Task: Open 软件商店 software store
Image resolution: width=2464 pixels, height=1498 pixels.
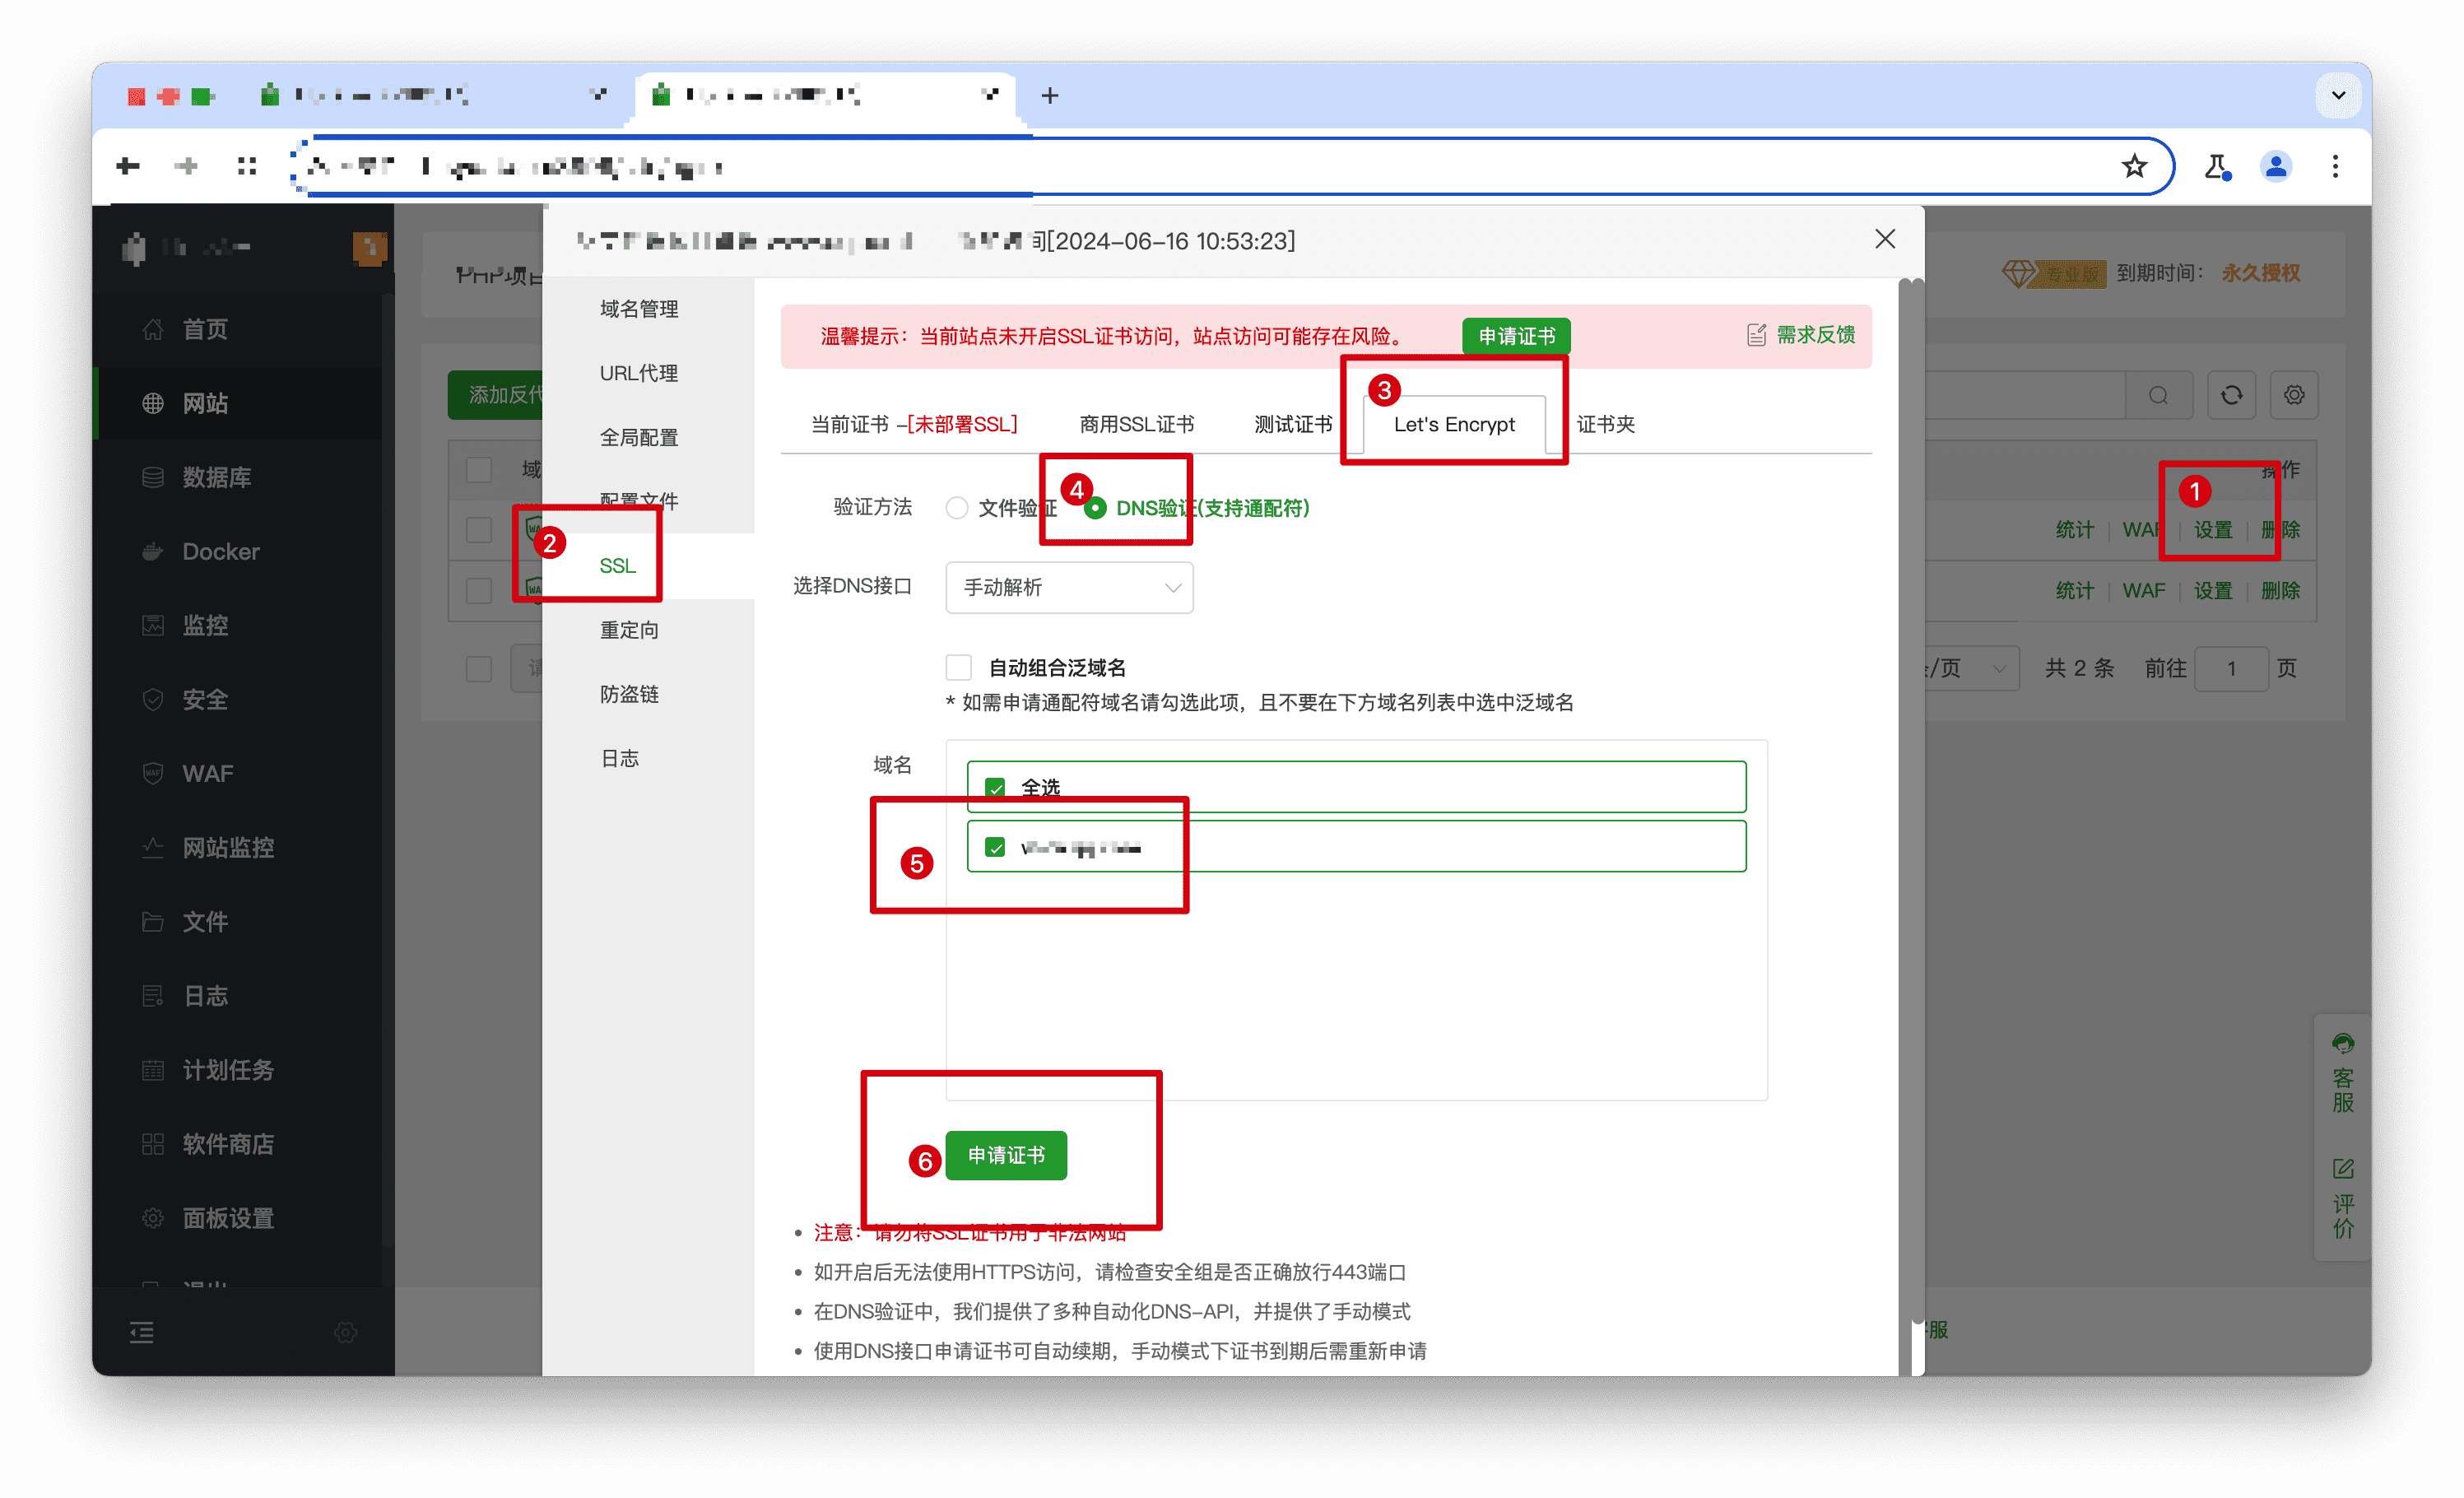Action: point(227,1143)
